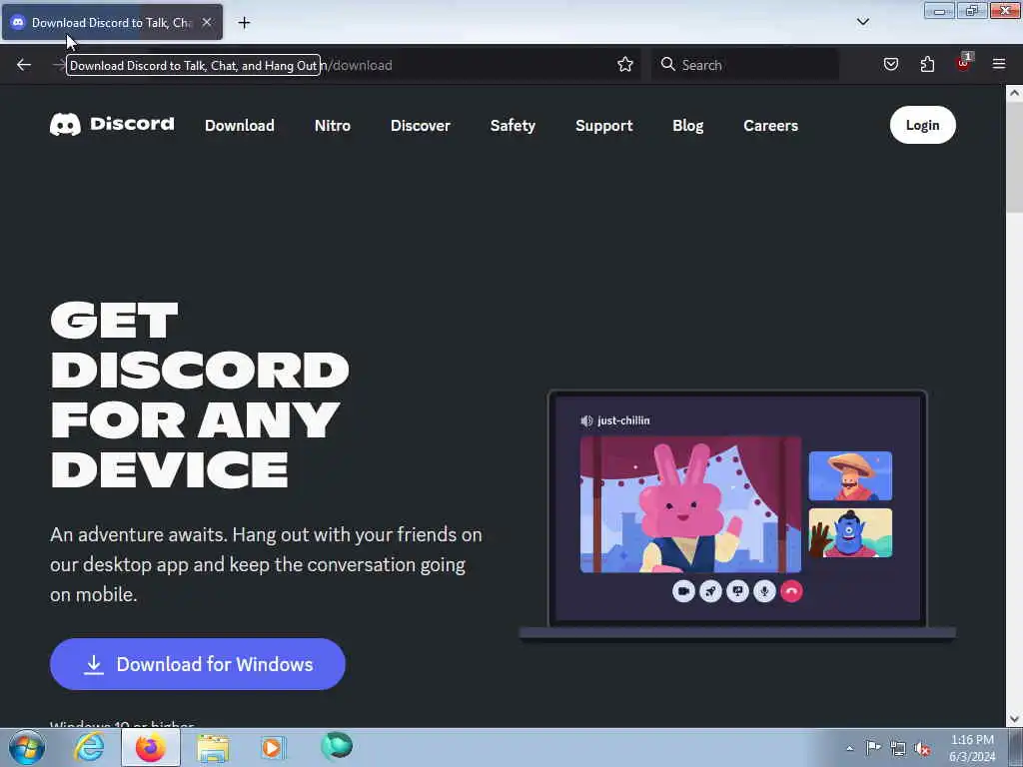Click the Discord logo in the site header
This screenshot has width=1023, height=767.
click(112, 124)
